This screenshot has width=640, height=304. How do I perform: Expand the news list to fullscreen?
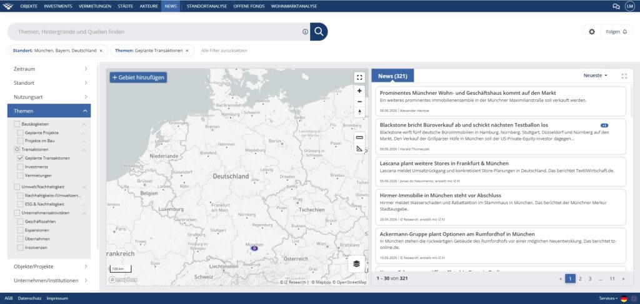pyautogui.click(x=624, y=76)
